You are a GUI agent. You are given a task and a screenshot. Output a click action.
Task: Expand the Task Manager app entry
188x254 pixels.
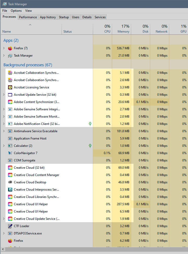[4, 55]
